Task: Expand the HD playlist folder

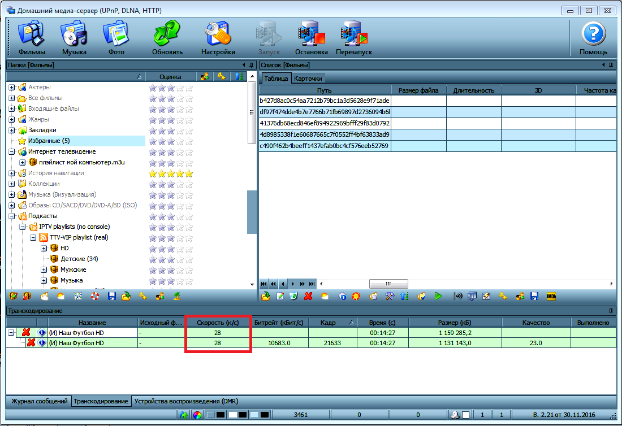Action: pyautogui.click(x=44, y=248)
